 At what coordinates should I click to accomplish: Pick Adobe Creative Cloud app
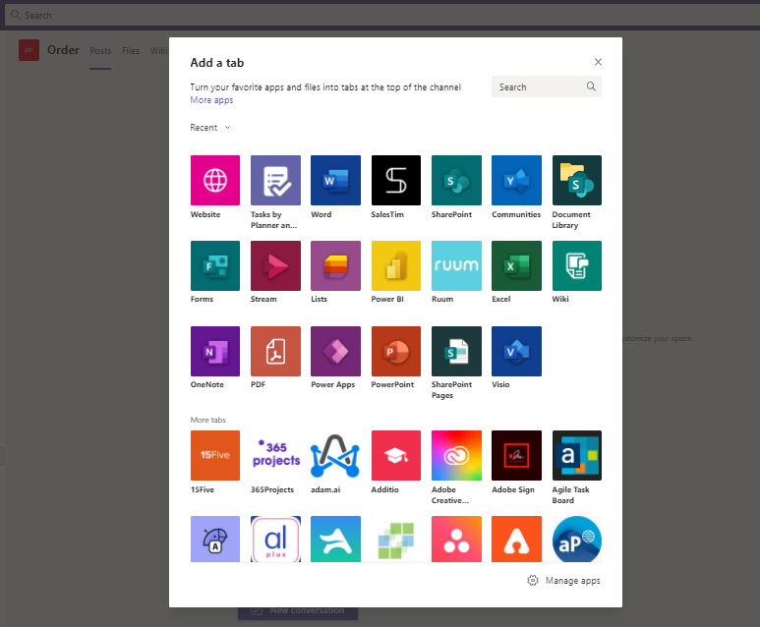pyautogui.click(x=456, y=455)
